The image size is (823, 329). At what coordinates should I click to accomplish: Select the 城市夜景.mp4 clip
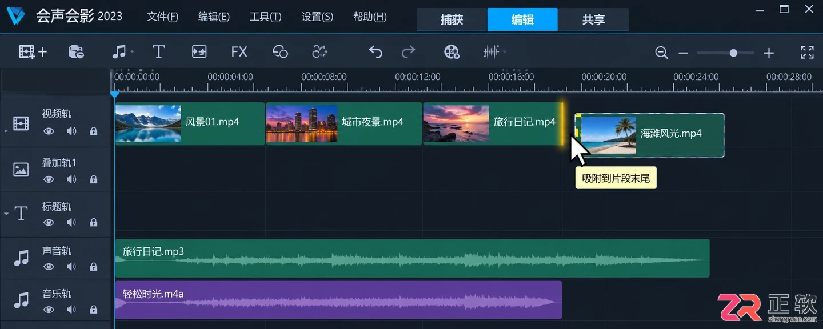click(344, 123)
